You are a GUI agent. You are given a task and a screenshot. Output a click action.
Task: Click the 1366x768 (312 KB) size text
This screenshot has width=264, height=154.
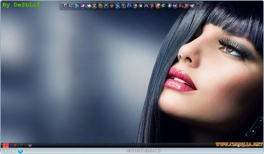(x=143, y=151)
